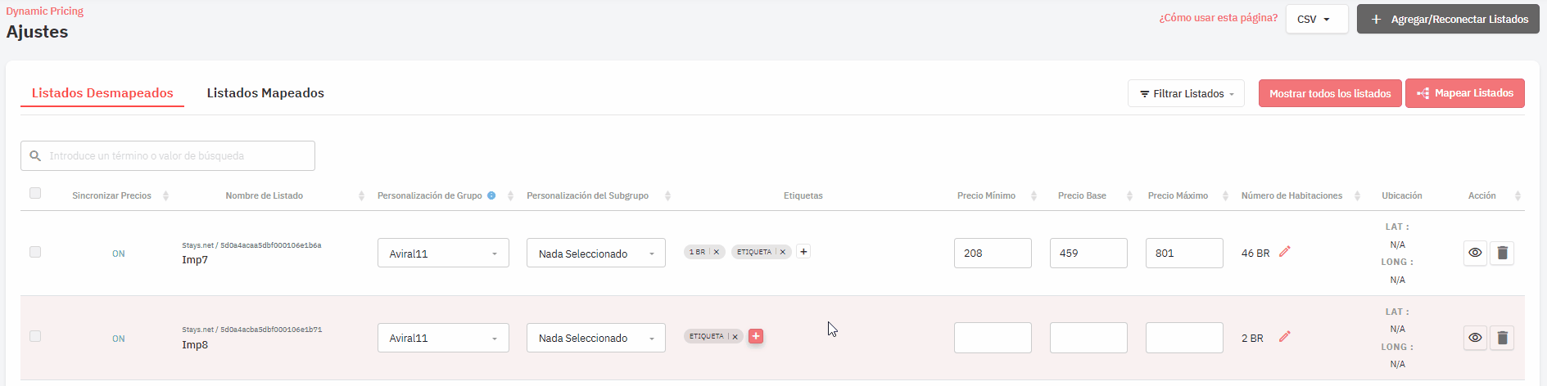Open Nada Seleccionado subgroup dropdown for Imp8

(596, 338)
